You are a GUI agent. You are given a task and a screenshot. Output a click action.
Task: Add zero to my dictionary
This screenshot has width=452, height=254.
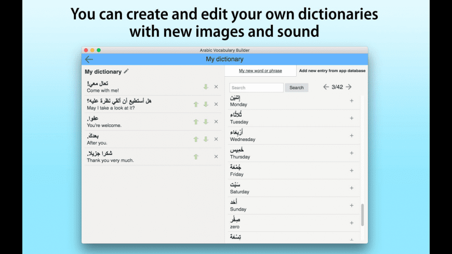pos(351,223)
